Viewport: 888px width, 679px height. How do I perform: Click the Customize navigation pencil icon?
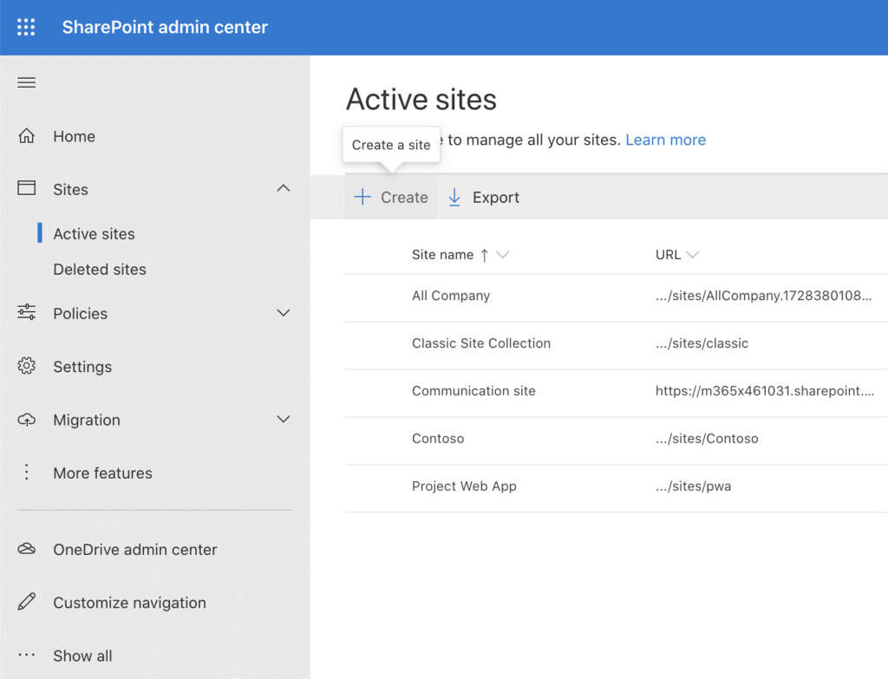(27, 602)
